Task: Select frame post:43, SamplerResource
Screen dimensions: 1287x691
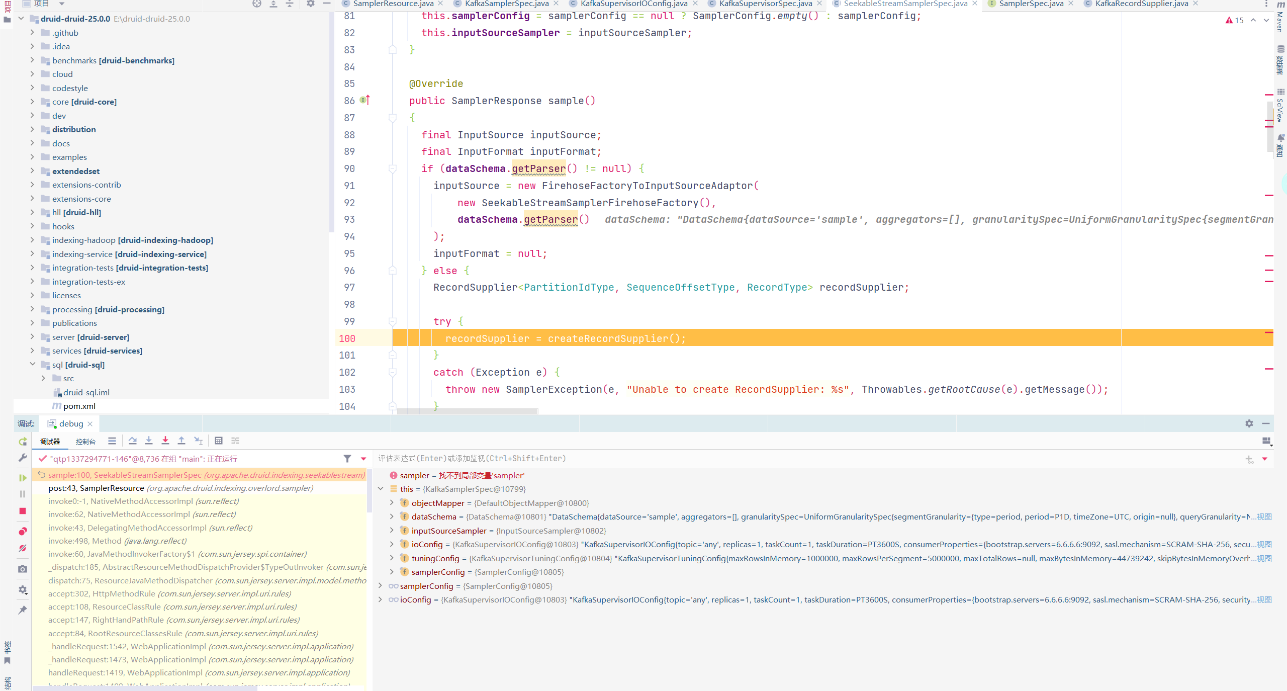Action: click(199, 488)
